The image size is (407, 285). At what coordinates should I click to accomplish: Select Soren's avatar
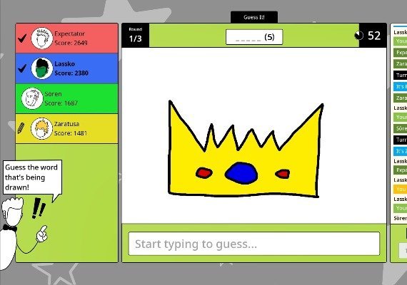32,98
